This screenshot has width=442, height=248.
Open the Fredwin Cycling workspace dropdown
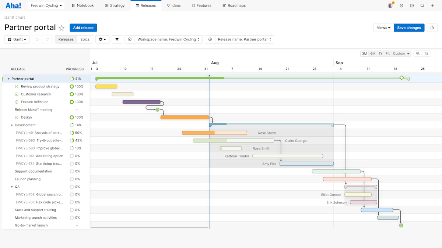[x=46, y=6]
